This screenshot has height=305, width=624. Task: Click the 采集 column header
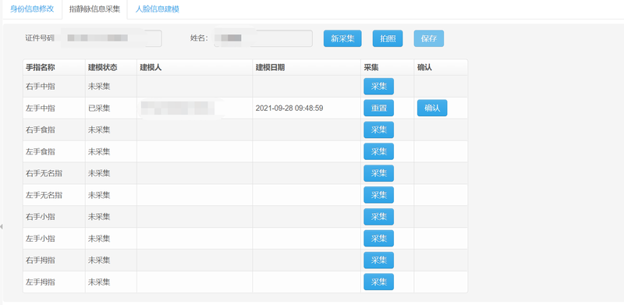click(387, 67)
